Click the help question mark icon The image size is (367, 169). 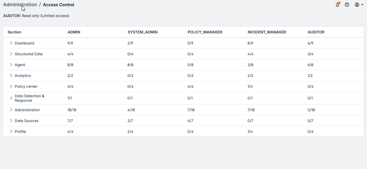347,5
